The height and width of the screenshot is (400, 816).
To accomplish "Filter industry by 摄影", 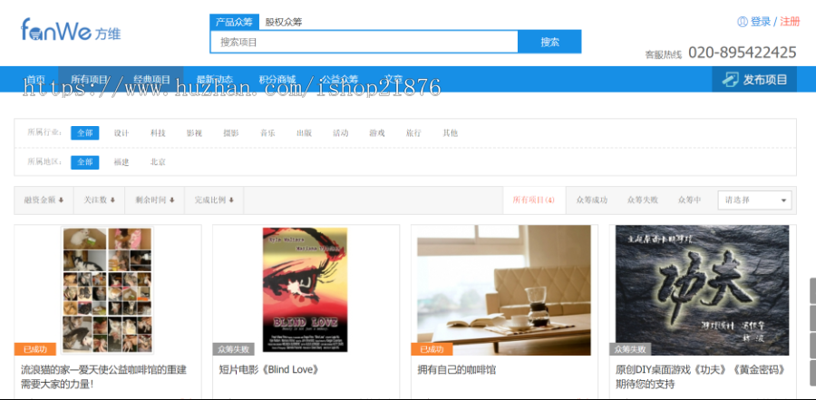I will pos(231,132).
